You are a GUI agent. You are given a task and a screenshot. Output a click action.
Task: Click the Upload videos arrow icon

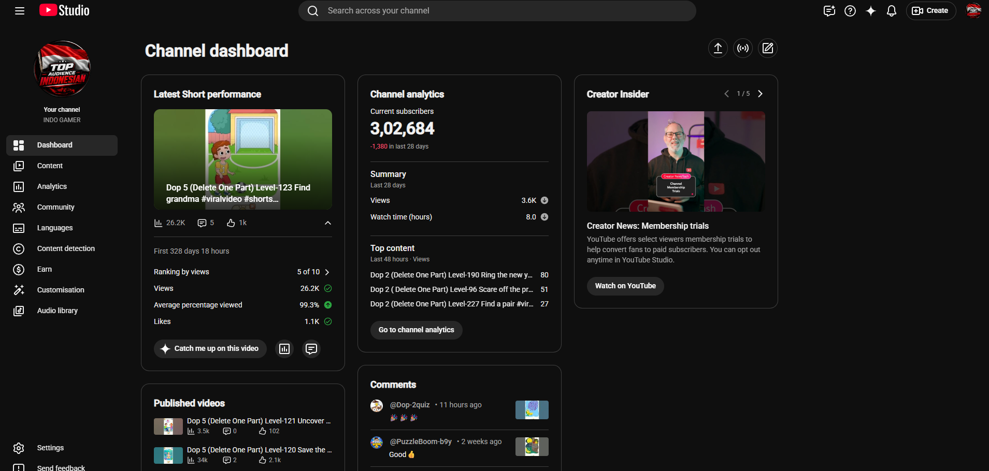(718, 48)
